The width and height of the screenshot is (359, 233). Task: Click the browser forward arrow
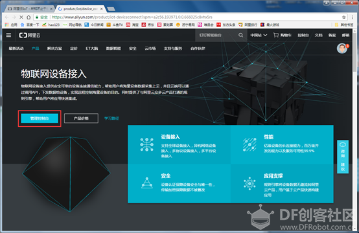tap(14, 17)
